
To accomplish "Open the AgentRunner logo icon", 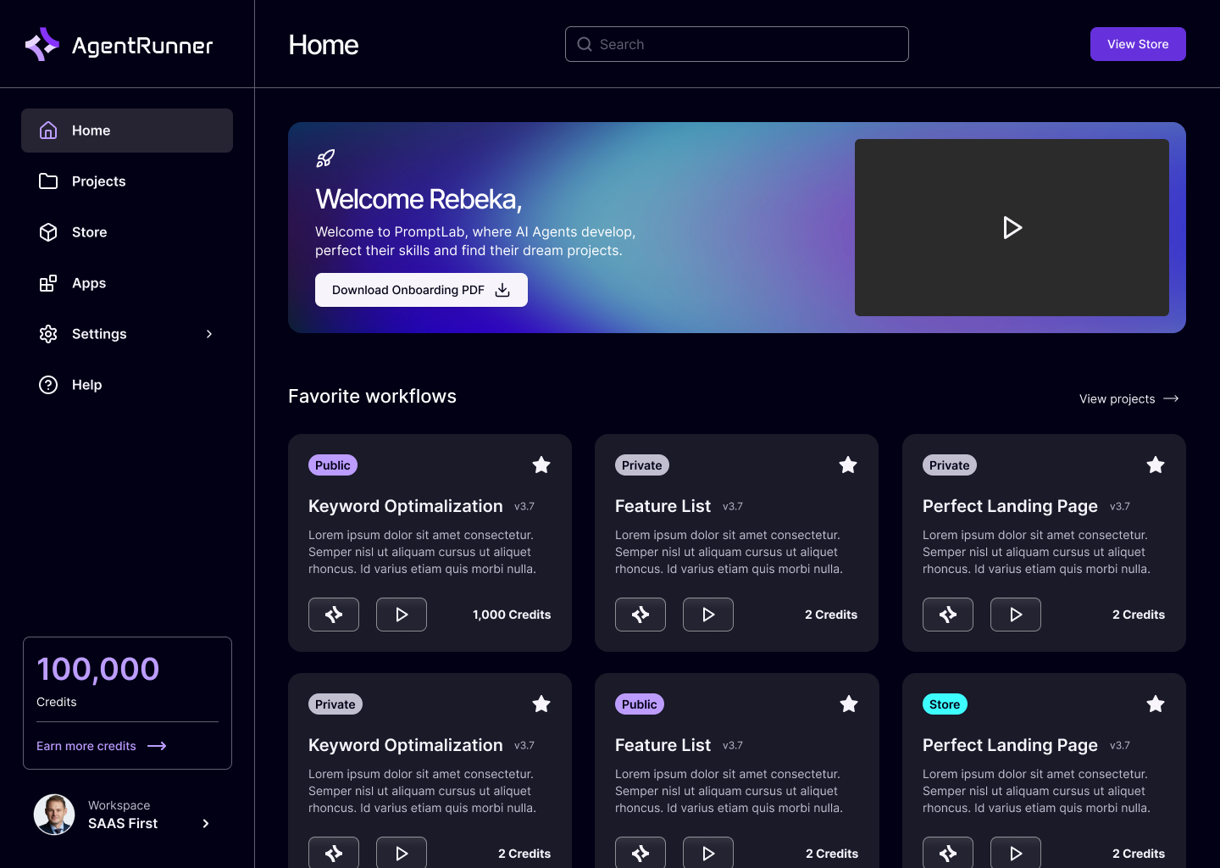I will [42, 44].
